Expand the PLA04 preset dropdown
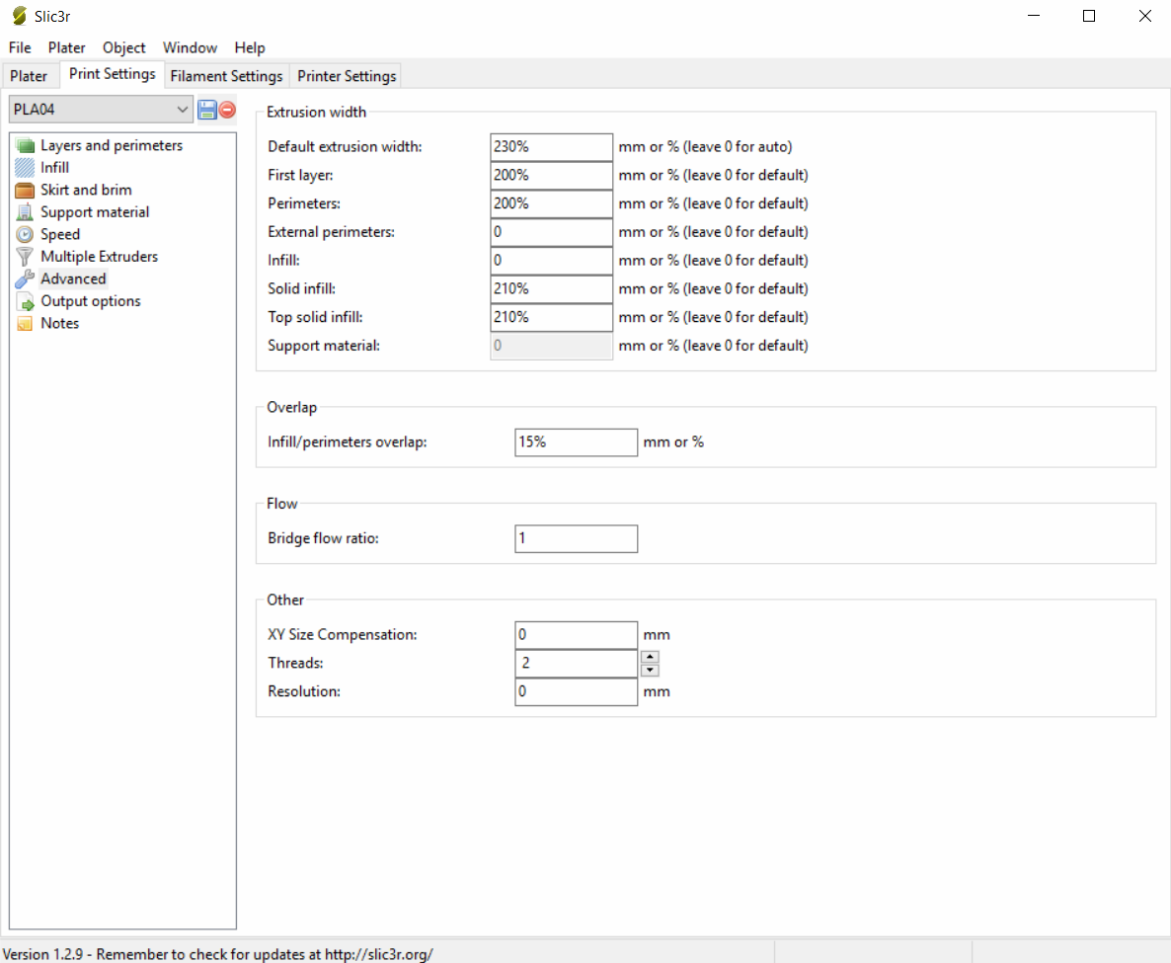The height and width of the screenshot is (963, 1171). 182,110
